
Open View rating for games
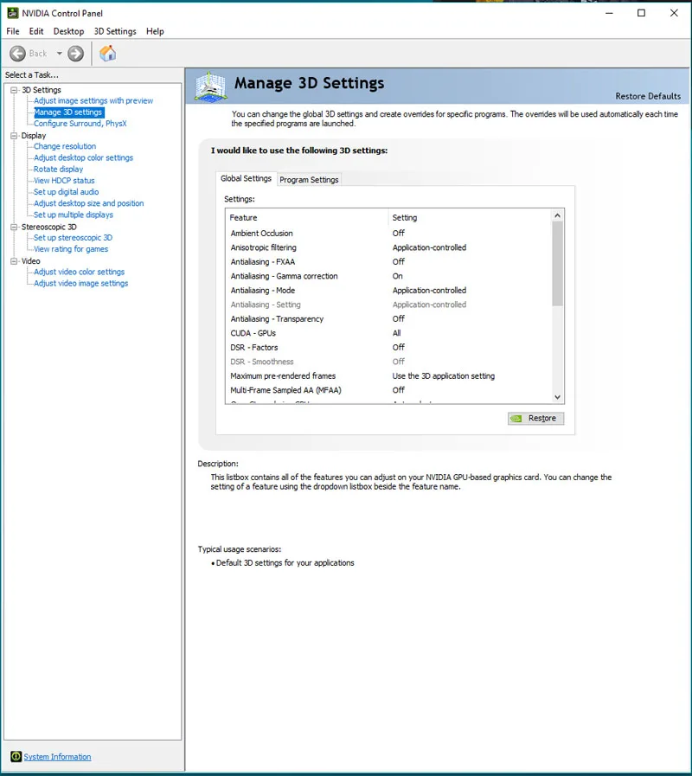(71, 249)
